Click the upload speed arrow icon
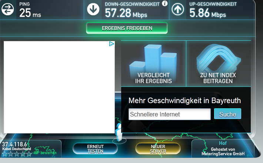 [x=178, y=9]
